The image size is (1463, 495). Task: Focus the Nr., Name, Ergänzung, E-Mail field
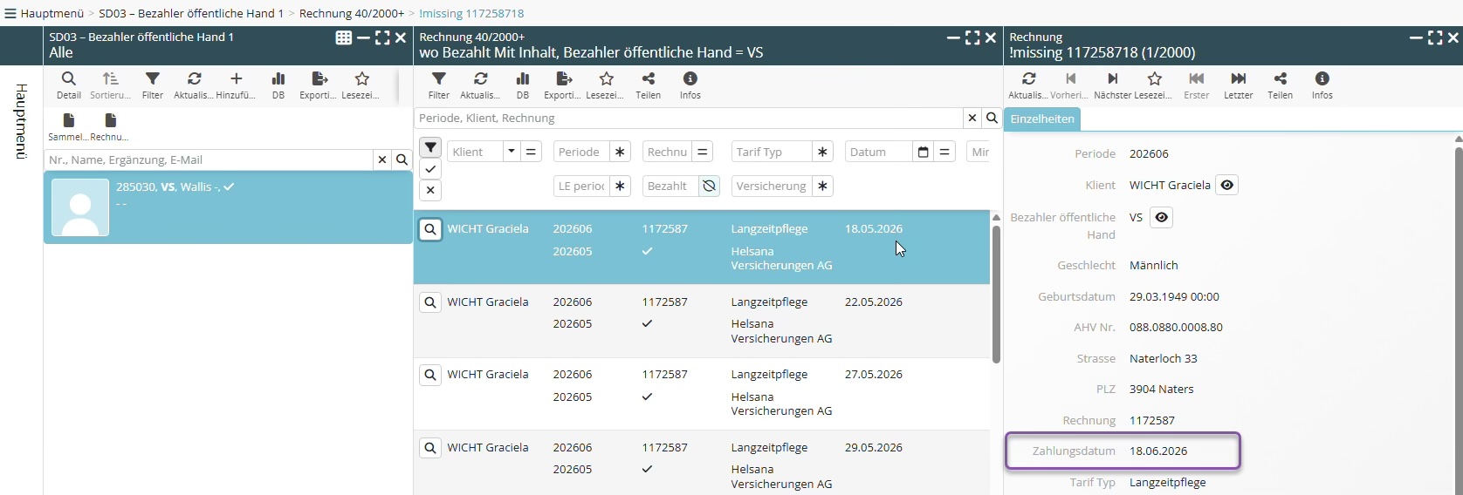tap(209, 160)
